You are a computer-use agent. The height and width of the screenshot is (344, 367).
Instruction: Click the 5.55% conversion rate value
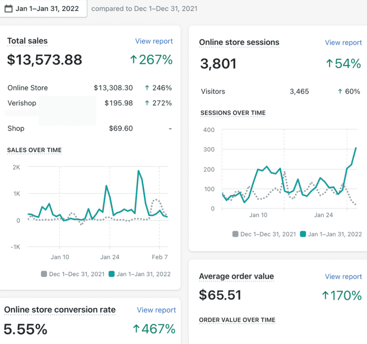(25, 329)
